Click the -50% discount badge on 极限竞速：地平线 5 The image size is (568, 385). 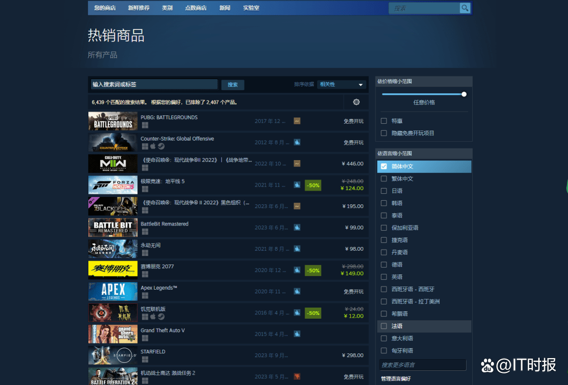(x=313, y=185)
